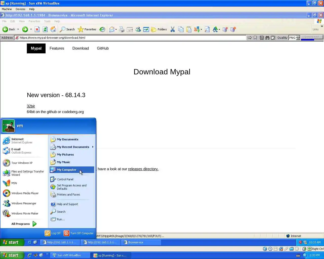Launch Internet Explorer from Start menu

[x=24, y=141]
